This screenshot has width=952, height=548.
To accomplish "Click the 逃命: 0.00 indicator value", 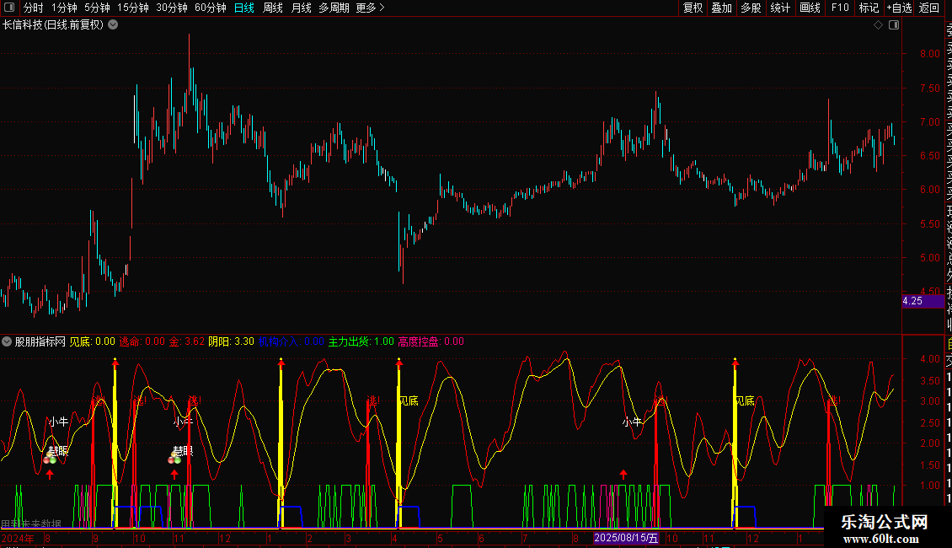I will (x=142, y=341).
